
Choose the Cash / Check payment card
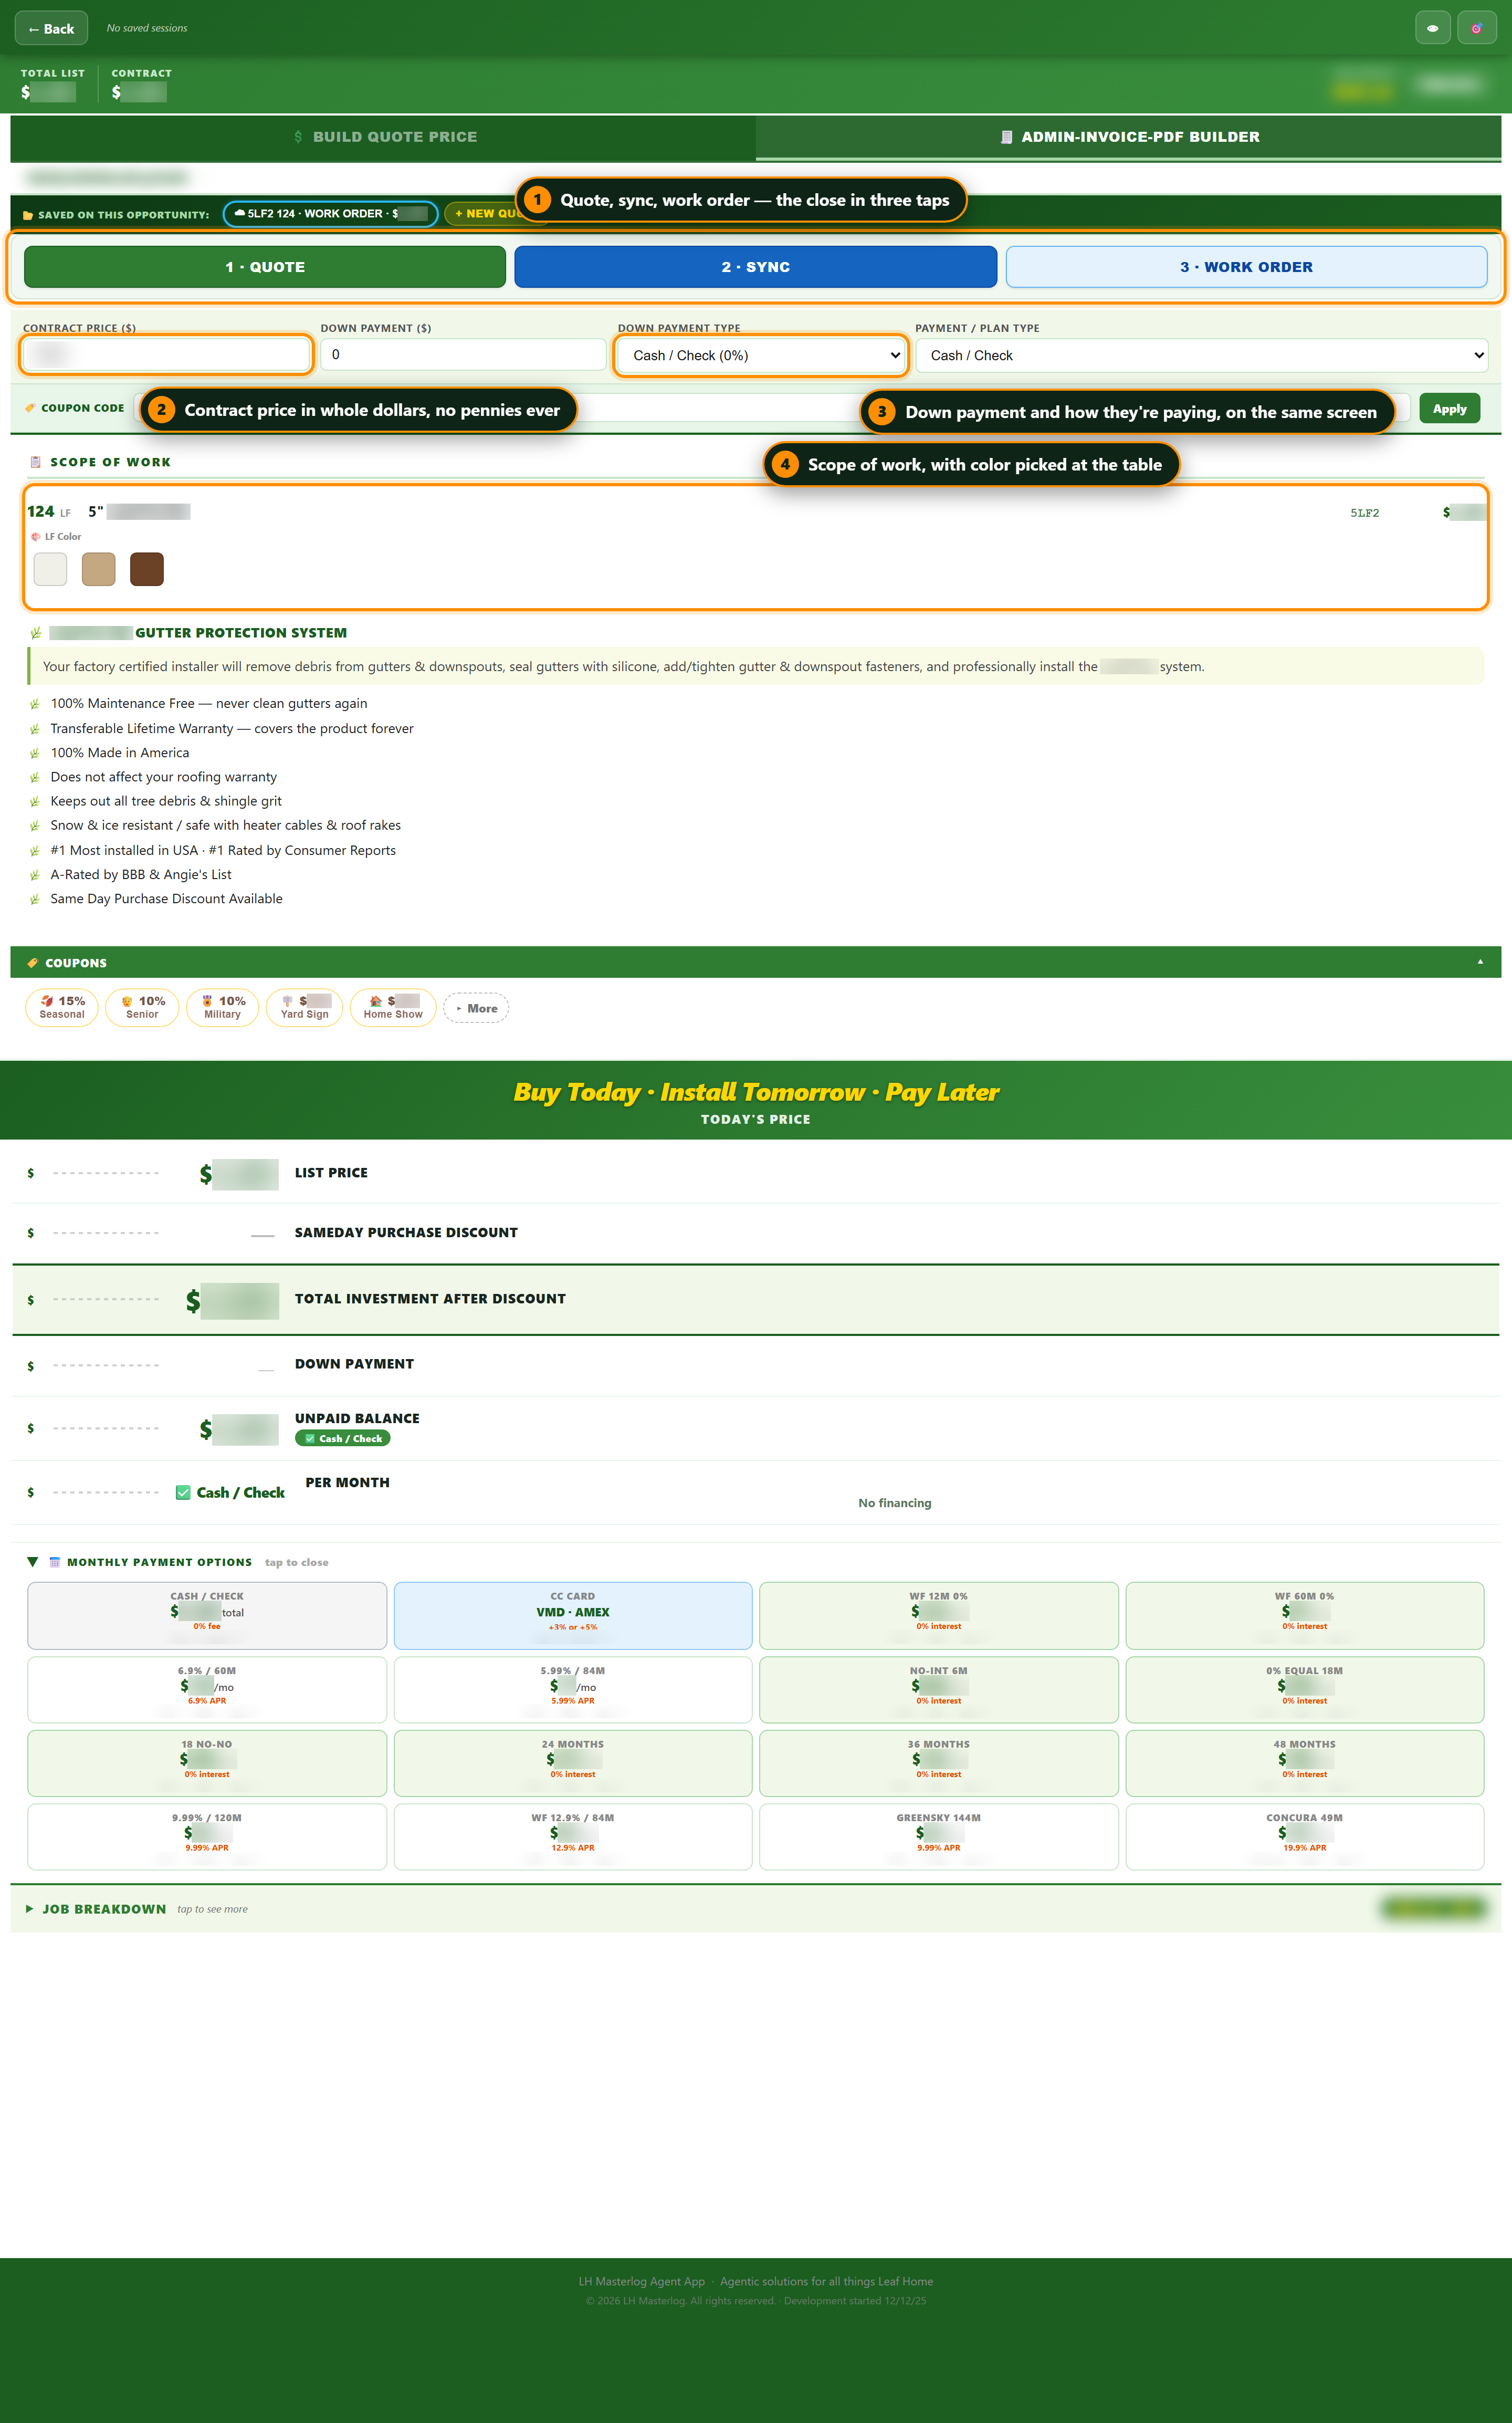tap(207, 1615)
